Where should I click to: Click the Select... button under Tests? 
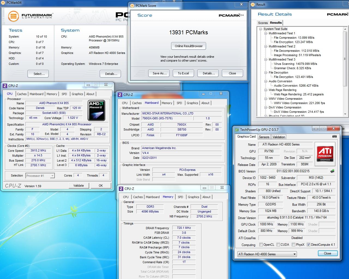(38, 74)
